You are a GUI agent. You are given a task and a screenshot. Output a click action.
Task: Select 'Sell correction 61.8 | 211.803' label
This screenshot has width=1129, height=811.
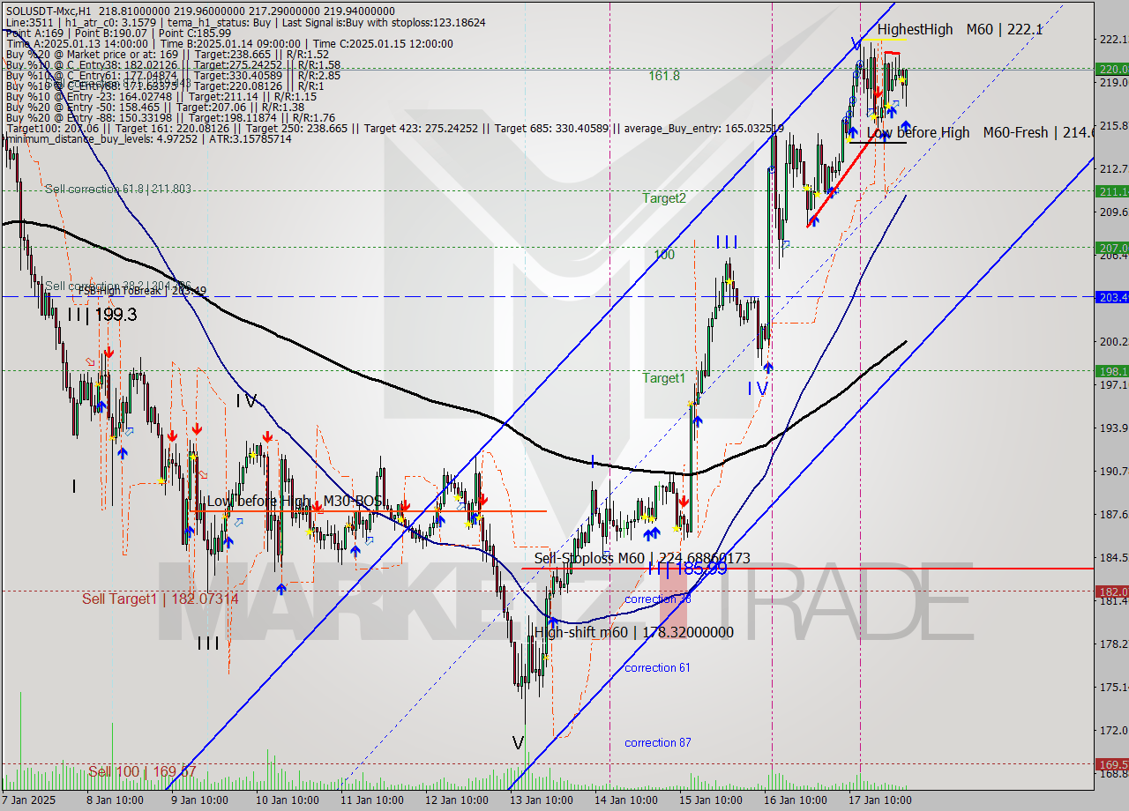pyautogui.click(x=118, y=189)
